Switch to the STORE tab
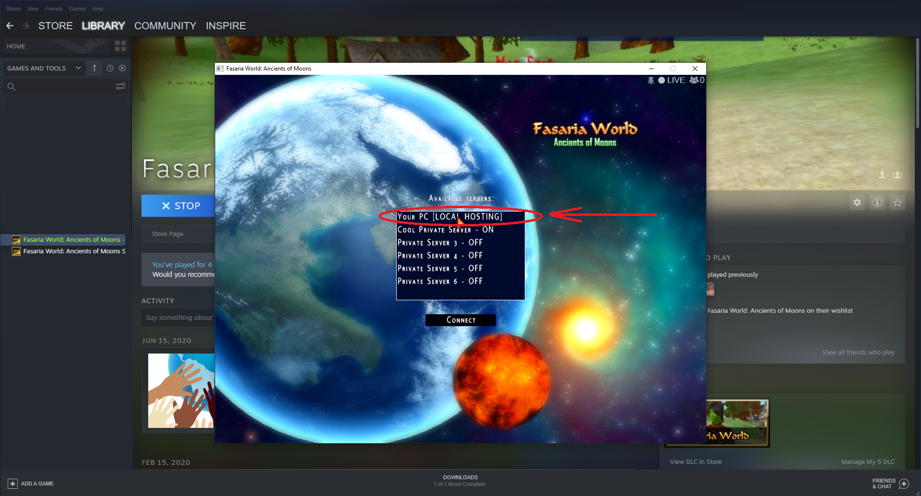 point(56,26)
